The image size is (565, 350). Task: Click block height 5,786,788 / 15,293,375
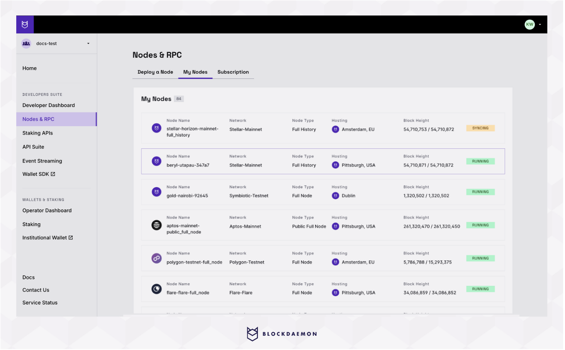pos(428,262)
